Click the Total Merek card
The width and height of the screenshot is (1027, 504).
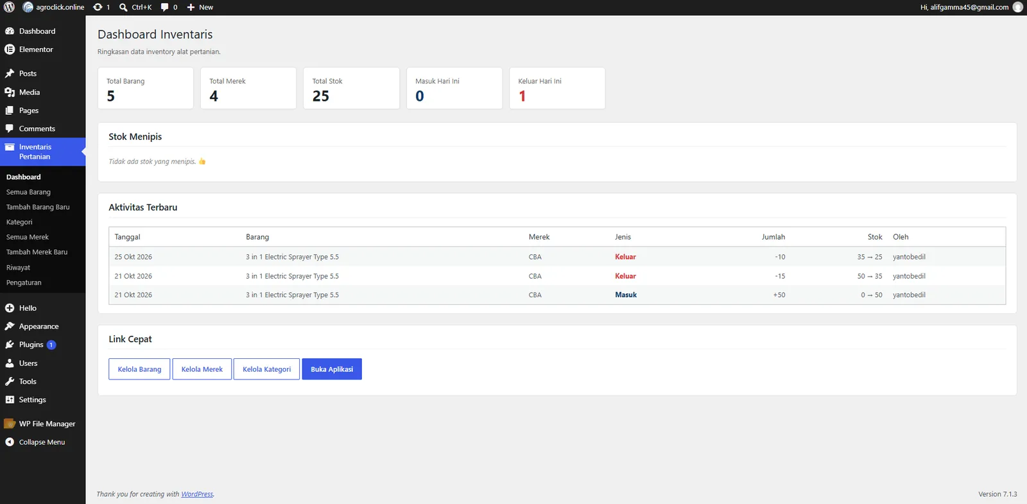(248, 88)
